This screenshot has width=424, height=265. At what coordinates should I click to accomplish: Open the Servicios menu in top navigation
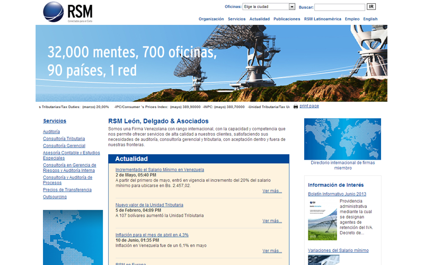pyautogui.click(x=236, y=19)
